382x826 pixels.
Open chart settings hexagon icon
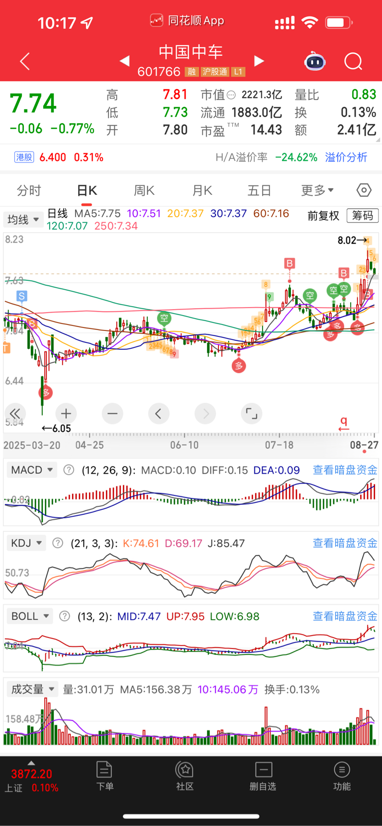click(364, 190)
